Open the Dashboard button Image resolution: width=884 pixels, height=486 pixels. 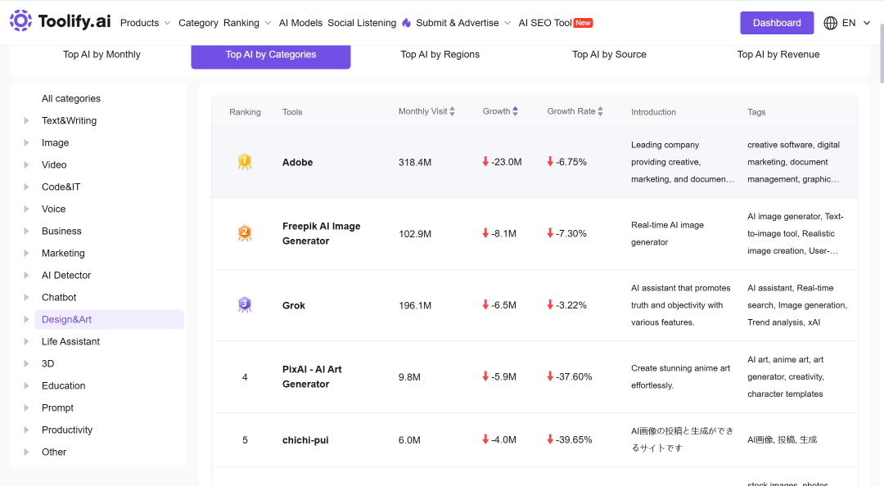pos(777,23)
